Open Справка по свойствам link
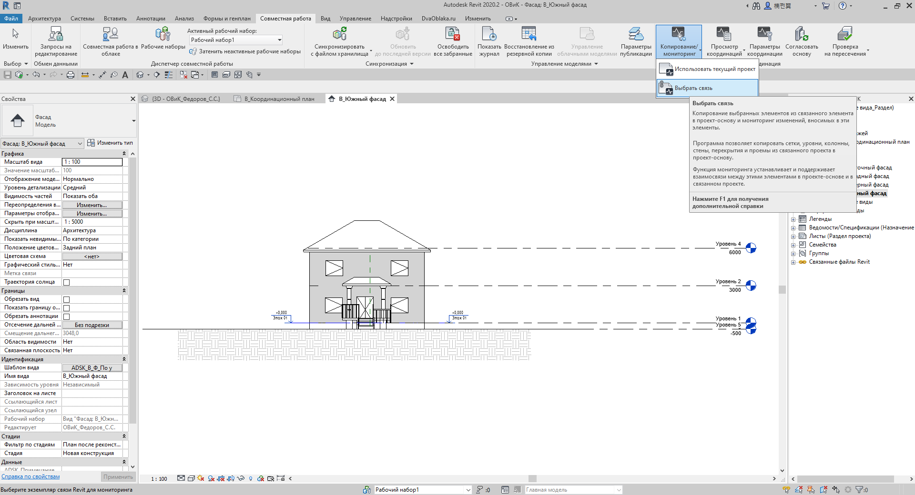This screenshot has width=915, height=495. 30,476
